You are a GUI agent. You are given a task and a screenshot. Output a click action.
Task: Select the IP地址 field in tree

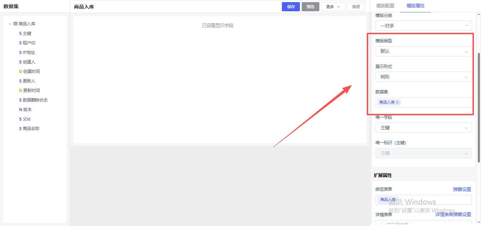pos(29,53)
